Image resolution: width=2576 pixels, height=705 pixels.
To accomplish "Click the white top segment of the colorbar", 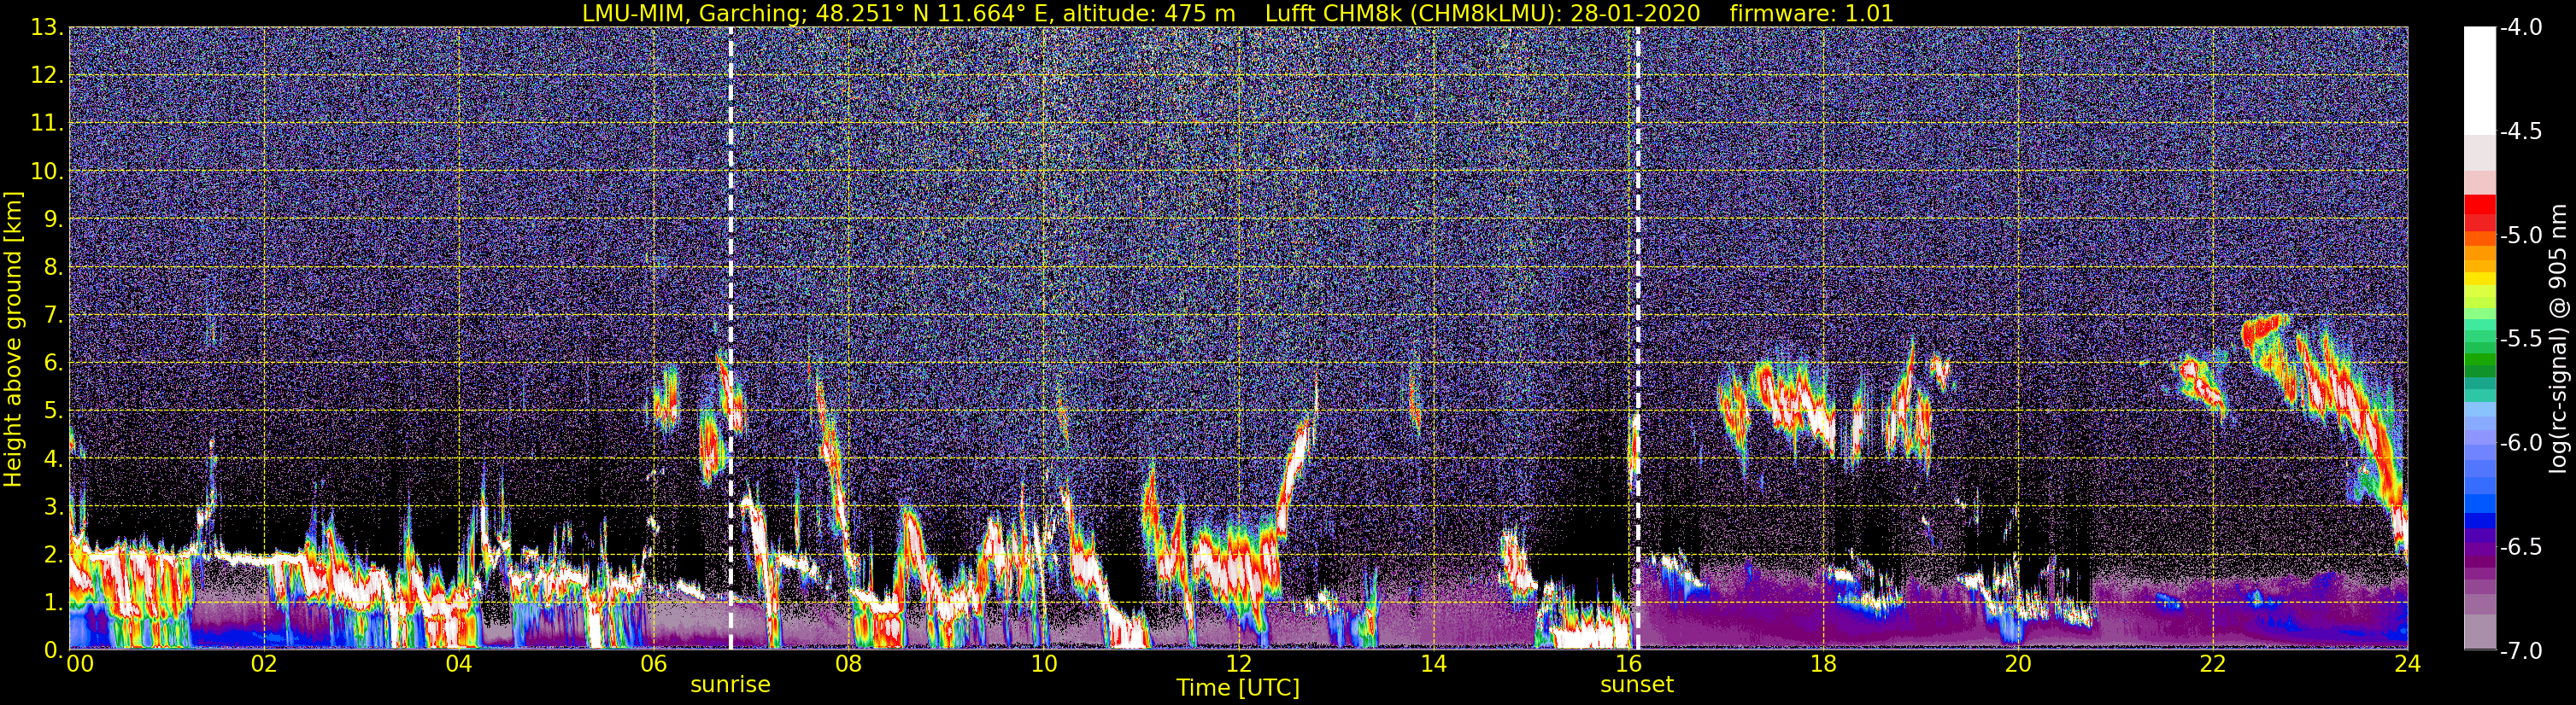I will click(2479, 80).
